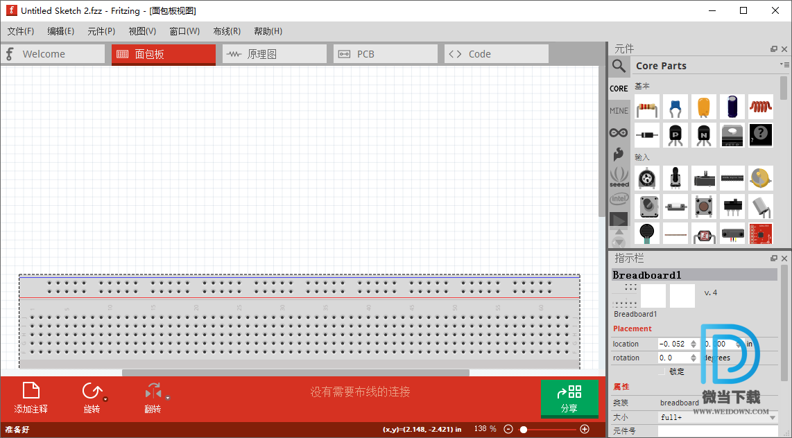This screenshot has width=792, height=438.
Task: Select the red inductor coil part
Action: click(761, 107)
